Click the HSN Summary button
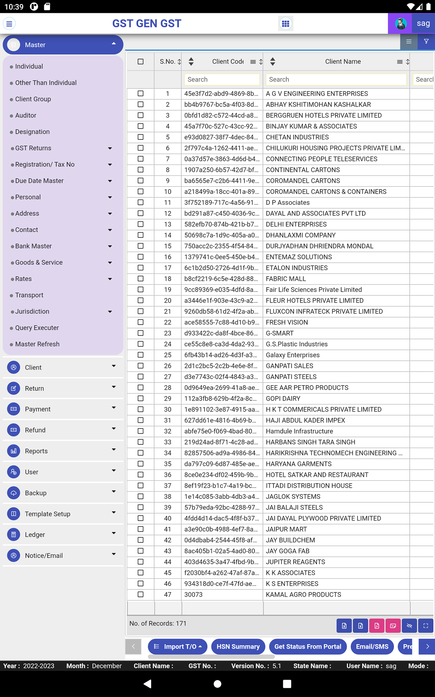This screenshot has width=435, height=697. (x=238, y=647)
